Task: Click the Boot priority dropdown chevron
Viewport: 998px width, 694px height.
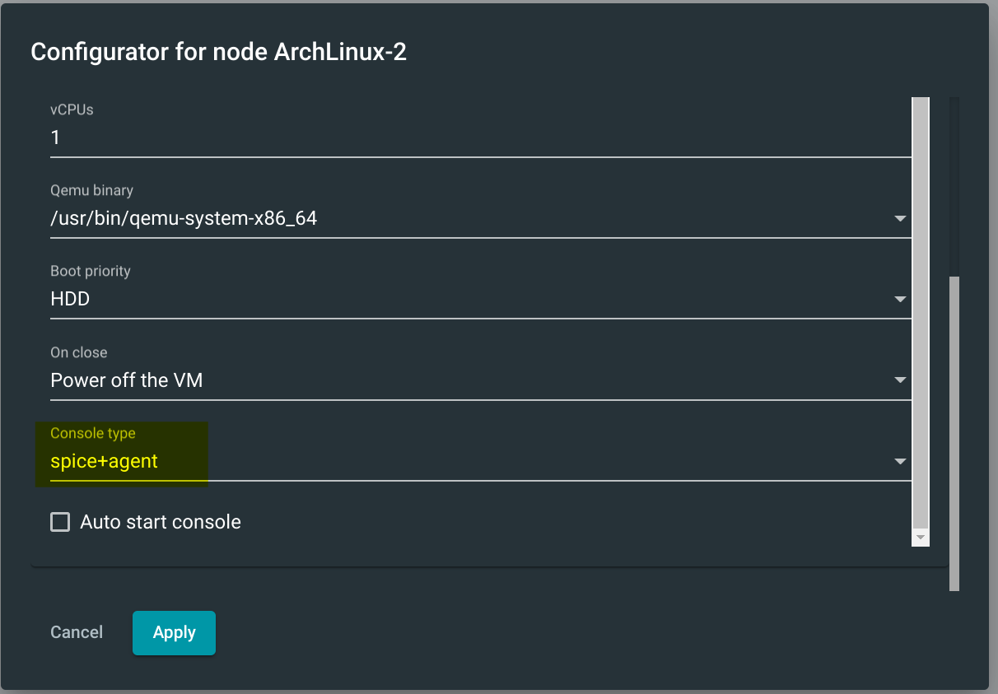Action: click(900, 299)
